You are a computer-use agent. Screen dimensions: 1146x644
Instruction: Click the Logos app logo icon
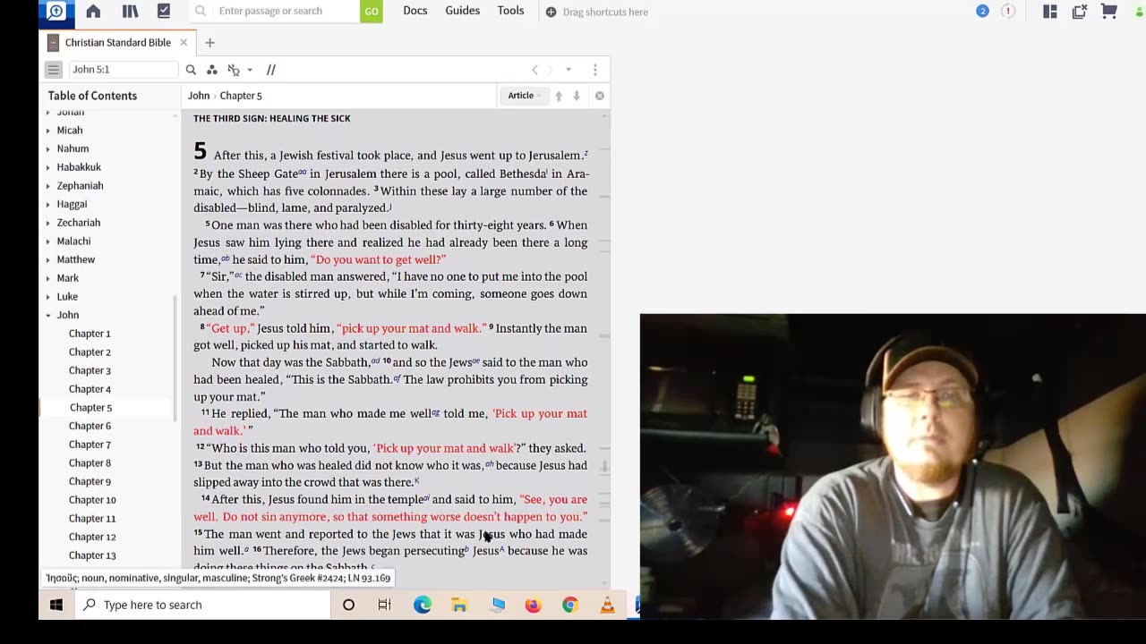pyautogui.click(x=56, y=12)
